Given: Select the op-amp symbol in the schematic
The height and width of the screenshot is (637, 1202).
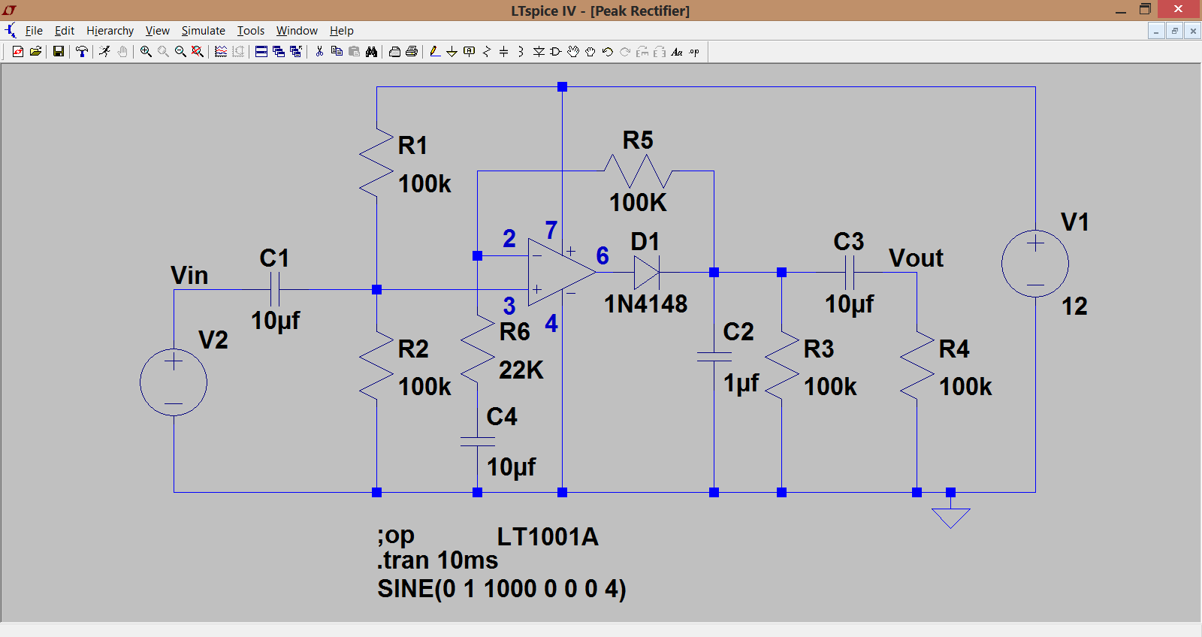Looking at the screenshot, I should coord(561,273).
